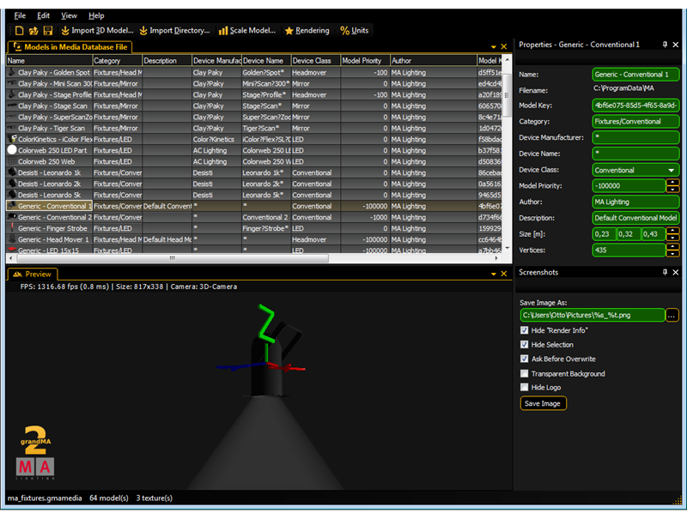Click the Save disk icon
Viewport: 687px width, 519px height.
click(48, 31)
